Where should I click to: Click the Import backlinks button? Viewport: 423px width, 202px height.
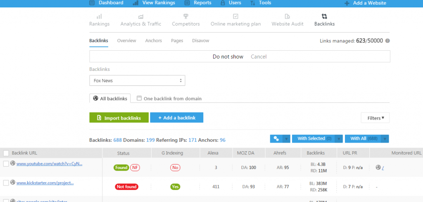[x=118, y=118]
